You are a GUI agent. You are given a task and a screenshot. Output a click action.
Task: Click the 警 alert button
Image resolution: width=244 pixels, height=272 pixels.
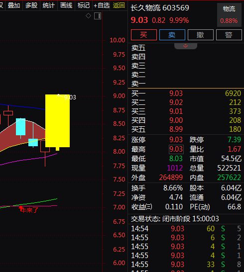click(x=229, y=35)
